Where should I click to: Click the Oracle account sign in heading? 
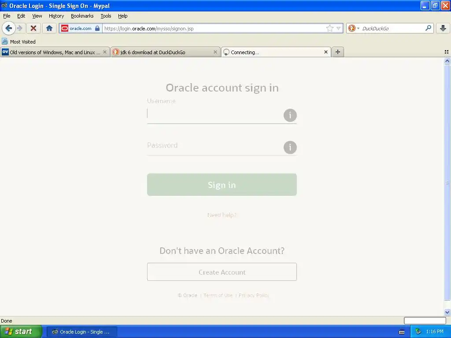click(222, 88)
